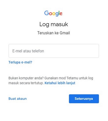The image size is (108, 121).
Task: Click the blue G in Google logo
Action: tap(46, 13)
